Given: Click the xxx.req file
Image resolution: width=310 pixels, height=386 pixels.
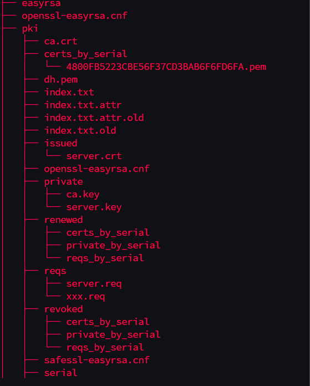Looking at the screenshot, I should [x=85, y=297].
